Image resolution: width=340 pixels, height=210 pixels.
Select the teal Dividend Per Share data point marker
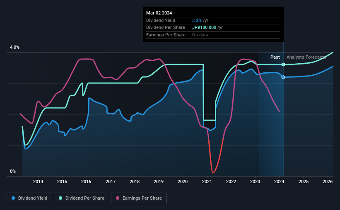point(283,64)
